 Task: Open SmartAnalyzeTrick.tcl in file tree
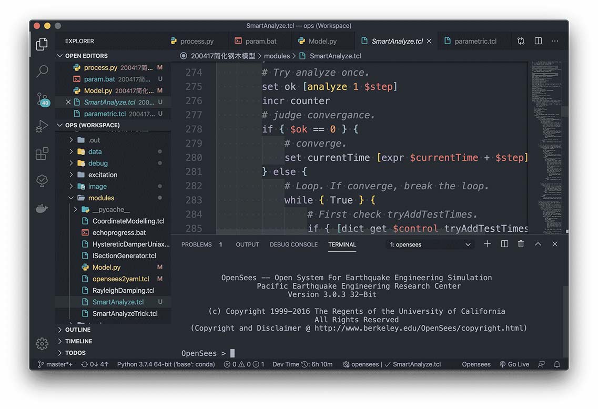tap(113, 313)
